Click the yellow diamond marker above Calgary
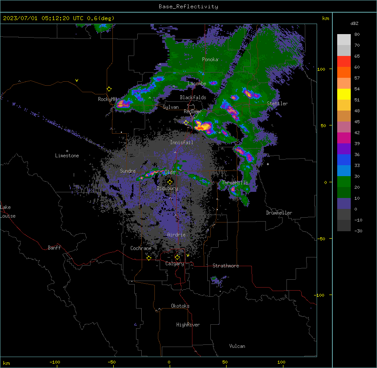This screenshot has height=368, width=377. pos(177,257)
